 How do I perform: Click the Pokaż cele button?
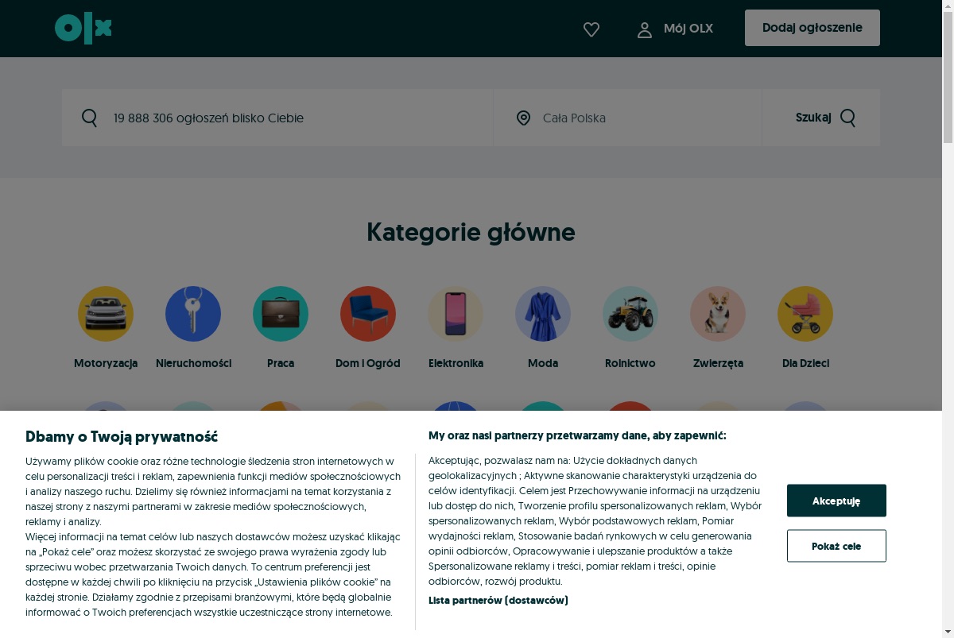(836, 546)
